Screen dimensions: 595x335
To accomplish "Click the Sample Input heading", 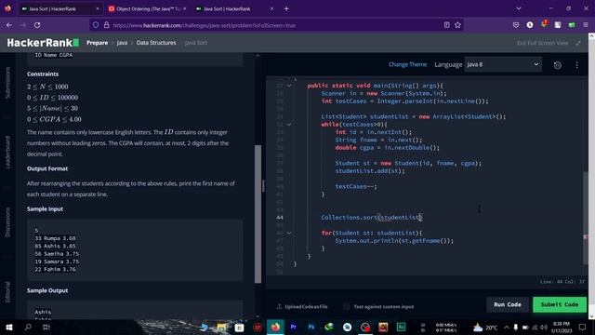I will 45,208.
